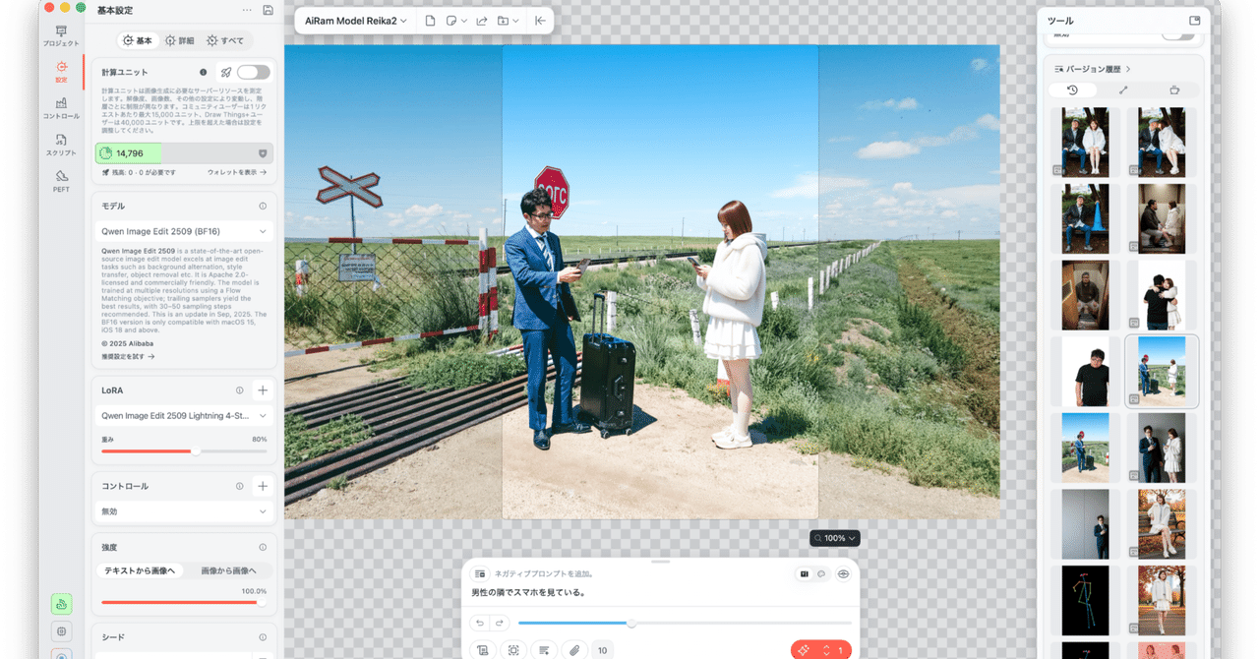Screen dimensions: 1259x659
Task: Create a new blank canvas document icon
Action: click(x=430, y=21)
